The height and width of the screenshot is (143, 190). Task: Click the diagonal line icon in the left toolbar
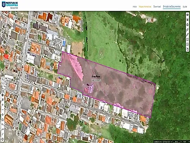(x=2, y=134)
